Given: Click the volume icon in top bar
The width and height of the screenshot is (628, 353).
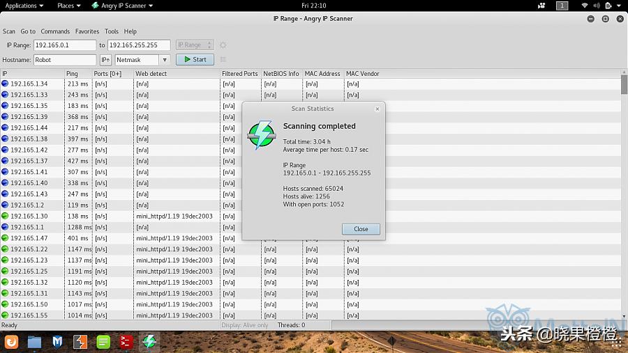Looking at the screenshot, I should click(x=597, y=6).
